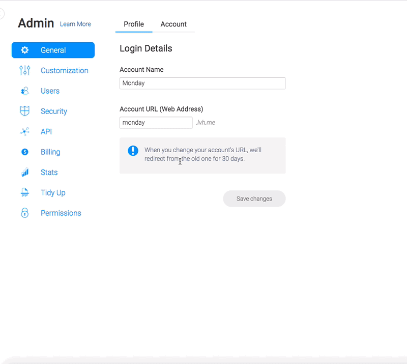Click the Admin page title

click(x=36, y=23)
